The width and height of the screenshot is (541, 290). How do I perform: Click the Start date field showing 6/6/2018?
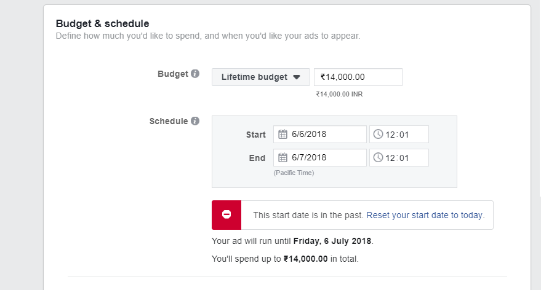coord(326,135)
